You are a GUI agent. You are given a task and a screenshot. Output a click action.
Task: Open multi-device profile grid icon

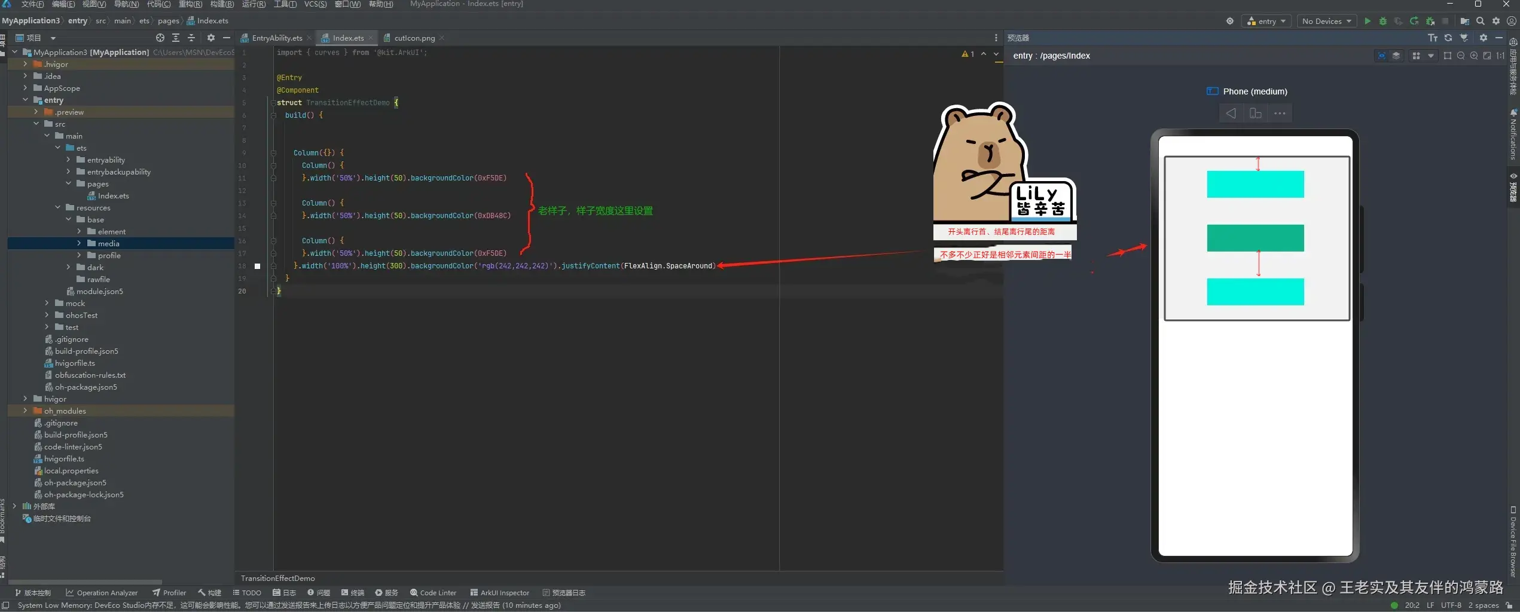pos(1416,56)
